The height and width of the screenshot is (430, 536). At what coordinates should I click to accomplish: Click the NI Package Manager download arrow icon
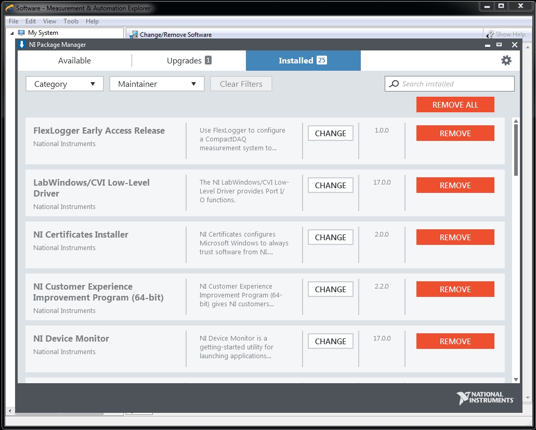[x=22, y=44]
